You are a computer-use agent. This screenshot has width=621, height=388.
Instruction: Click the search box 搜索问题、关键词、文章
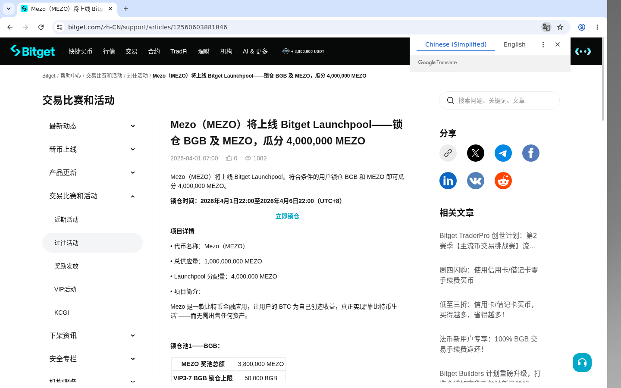pos(499,100)
